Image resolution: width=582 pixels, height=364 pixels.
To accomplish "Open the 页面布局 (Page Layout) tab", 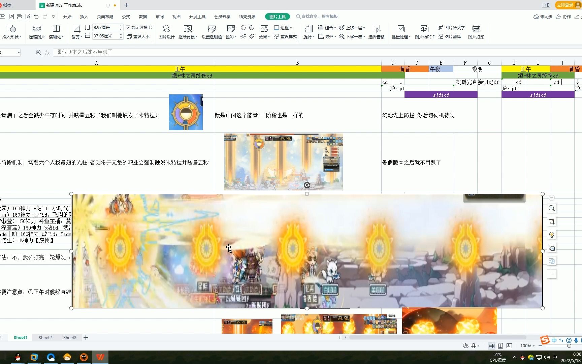I will click(x=105, y=17).
